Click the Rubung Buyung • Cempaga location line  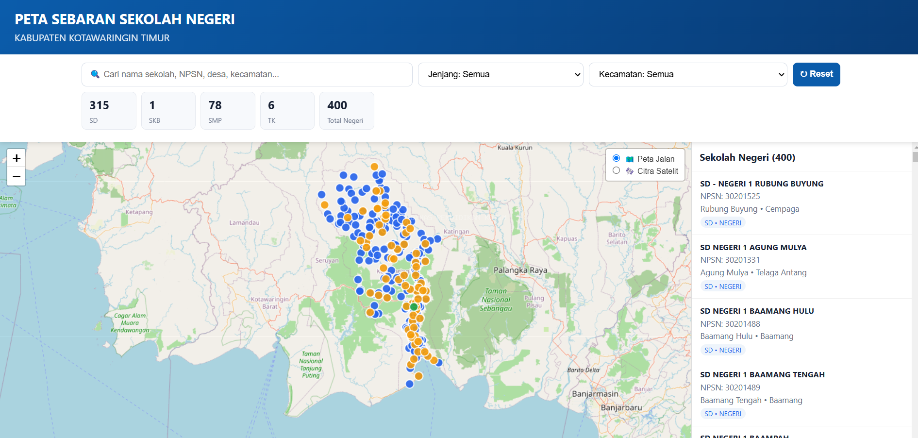pos(750,209)
